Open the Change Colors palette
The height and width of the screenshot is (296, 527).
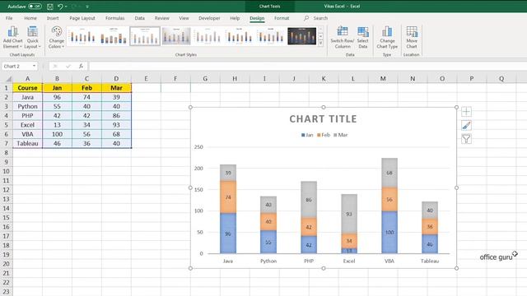(56, 37)
